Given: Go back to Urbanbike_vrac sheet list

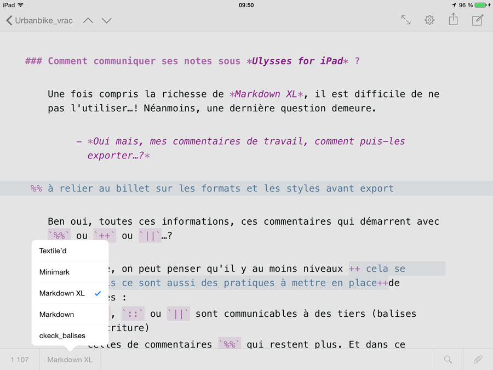Looking at the screenshot, I should pyautogui.click(x=39, y=21).
